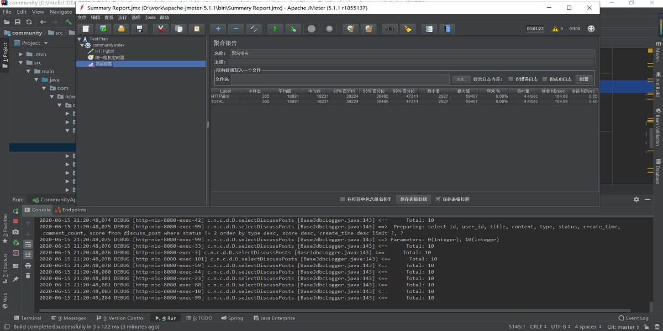Collapse the Test Plan node in JMeter tree
Screen dimensions: 663x331
(x=78, y=39)
